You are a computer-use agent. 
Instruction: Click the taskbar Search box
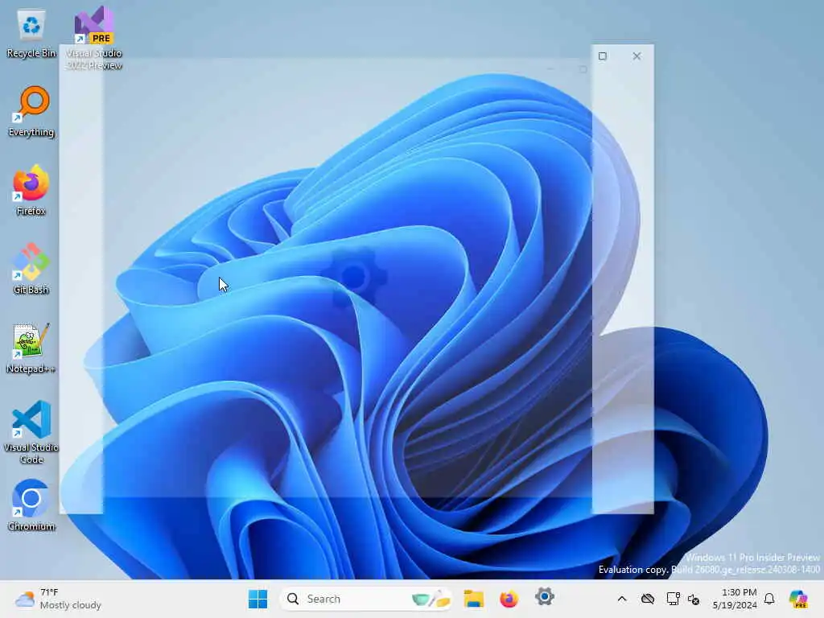coord(366,599)
